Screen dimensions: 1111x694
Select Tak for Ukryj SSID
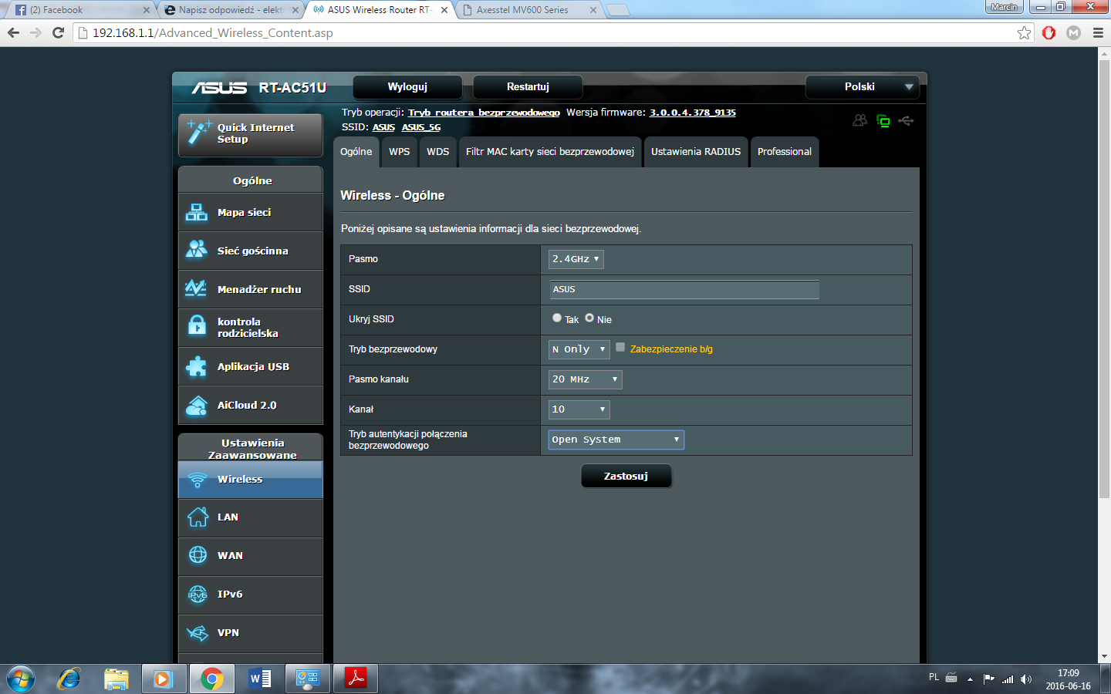click(x=557, y=318)
